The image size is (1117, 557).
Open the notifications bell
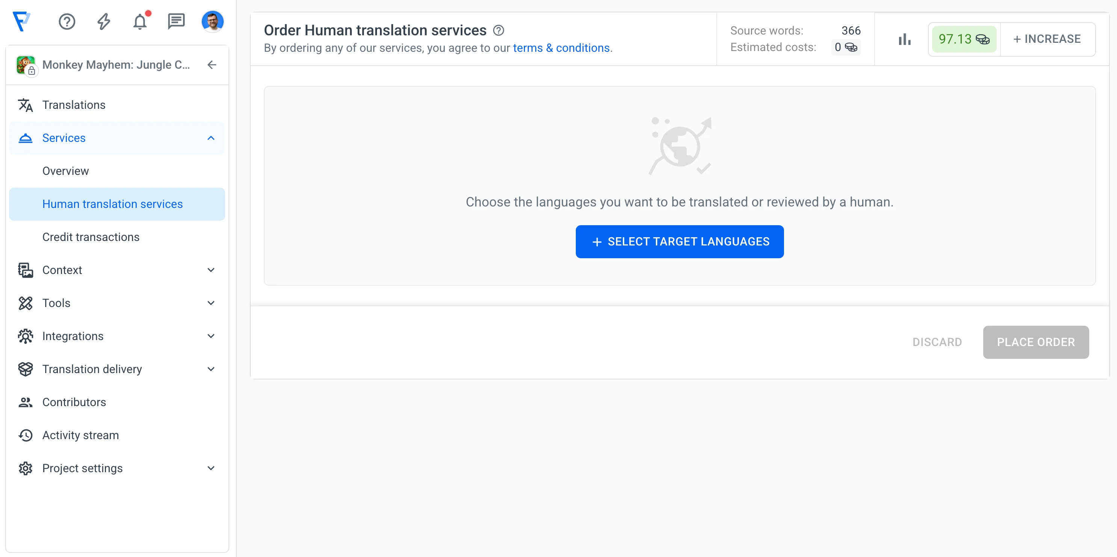point(140,21)
